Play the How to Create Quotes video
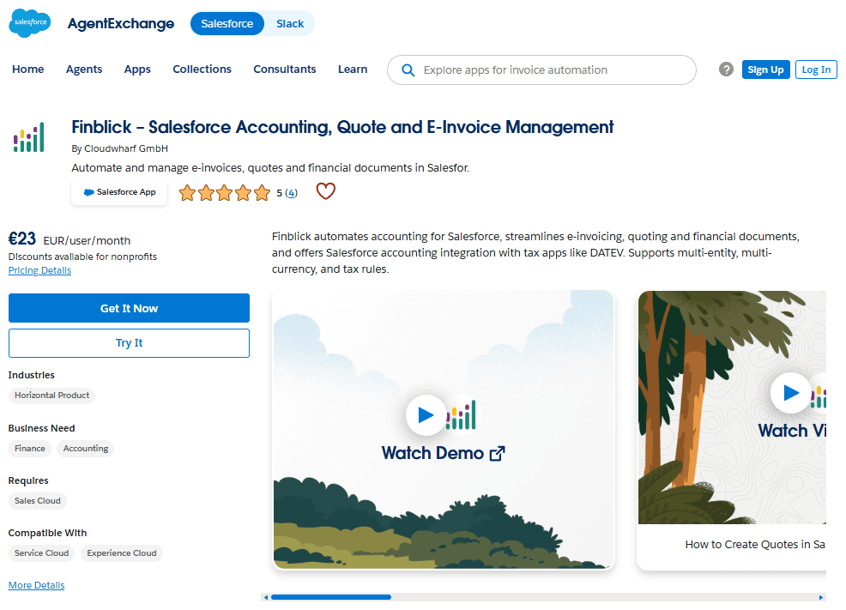The width and height of the screenshot is (846, 610). 790,393
